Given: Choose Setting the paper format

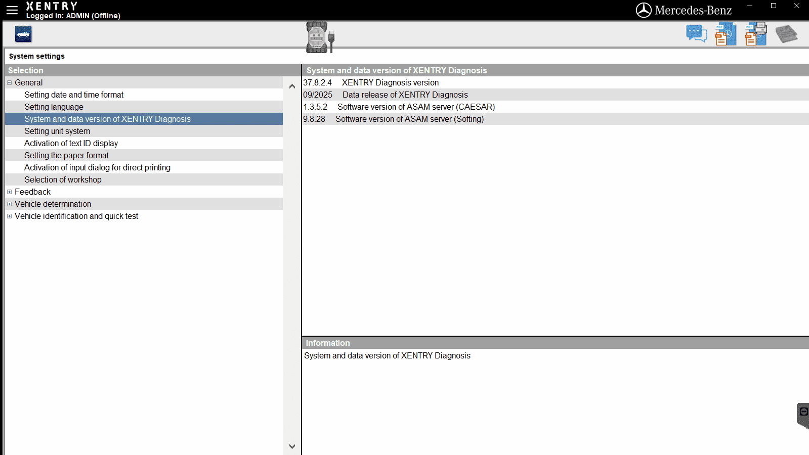Looking at the screenshot, I should point(66,156).
